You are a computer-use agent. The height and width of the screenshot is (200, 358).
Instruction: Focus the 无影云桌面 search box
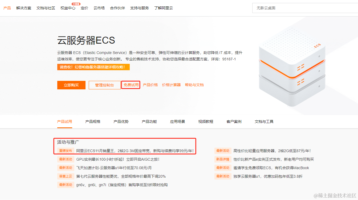click(305, 8)
